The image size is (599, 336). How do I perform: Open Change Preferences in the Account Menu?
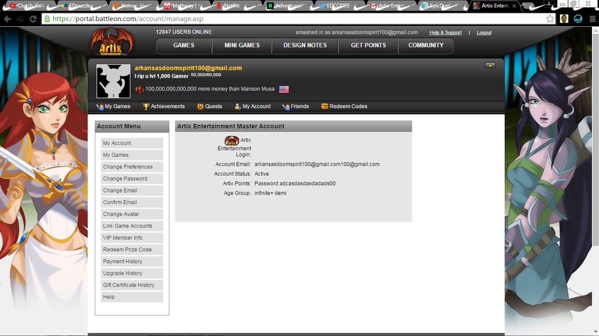[132, 167]
